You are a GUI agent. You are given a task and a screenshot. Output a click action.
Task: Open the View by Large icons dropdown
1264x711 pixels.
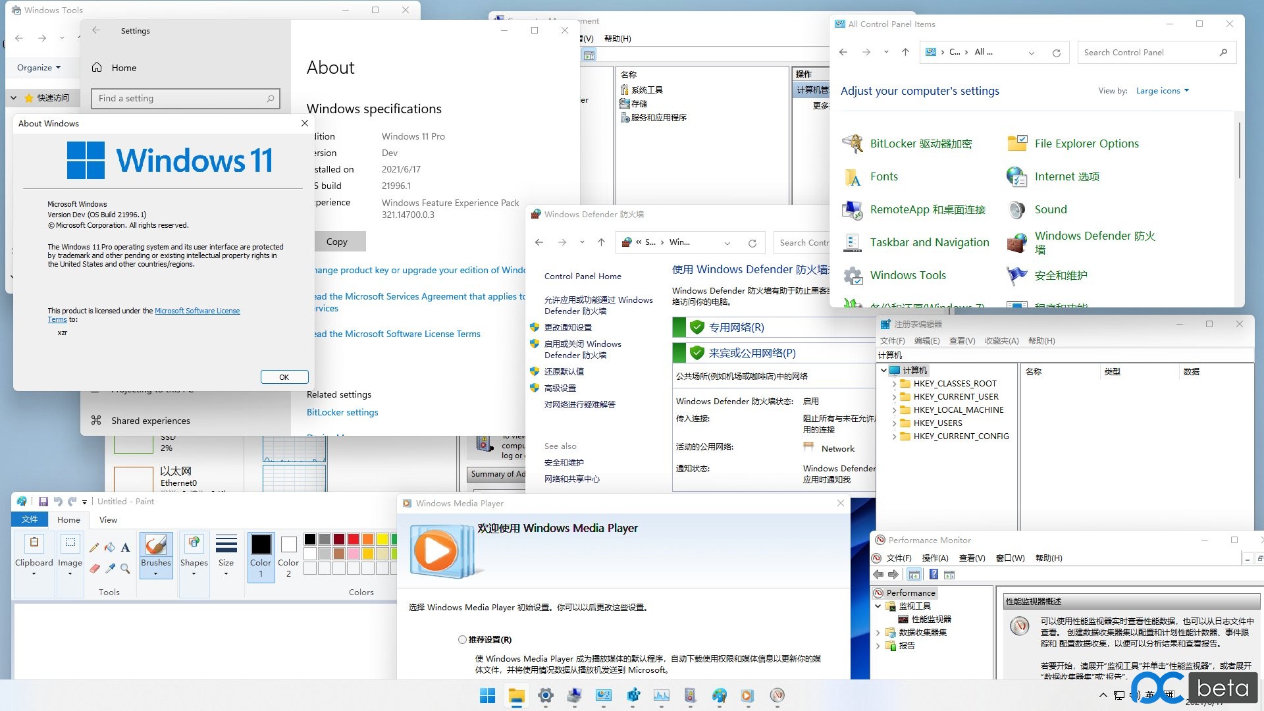[1162, 91]
